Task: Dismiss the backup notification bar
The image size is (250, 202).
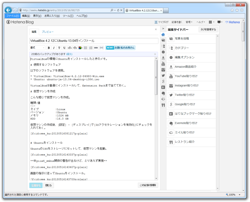Action: coord(155,54)
